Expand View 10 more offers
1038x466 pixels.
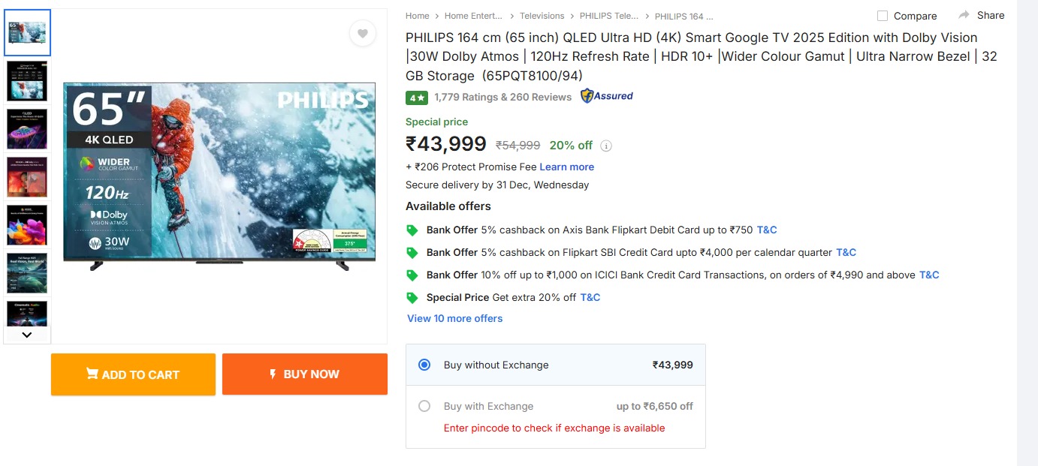click(454, 318)
